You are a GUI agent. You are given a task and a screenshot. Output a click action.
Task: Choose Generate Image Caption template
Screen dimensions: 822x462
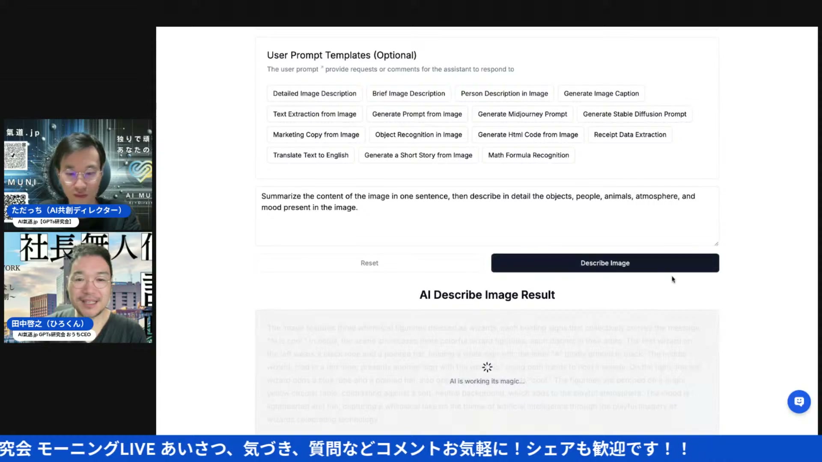click(x=601, y=94)
